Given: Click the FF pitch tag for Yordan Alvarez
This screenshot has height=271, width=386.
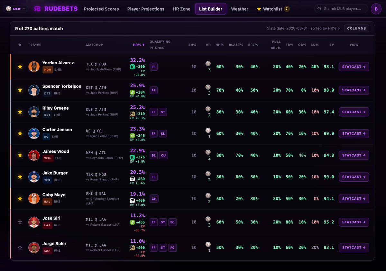Looking at the screenshot, I should pyautogui.click(x=154, y=67).
